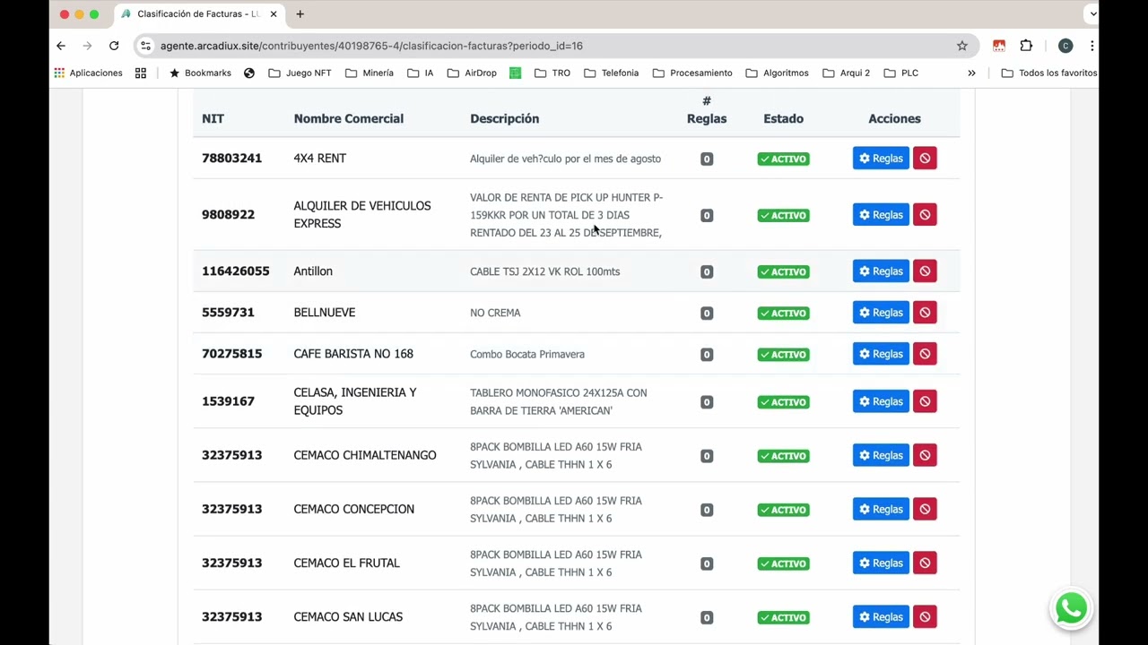1148x645 pixels.
Task: Open the Chrome three-dot menu
Action: pyautogui.click(x=1091, y=46)
